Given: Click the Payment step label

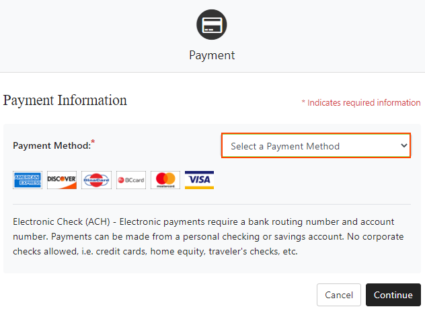Looking at the screenshot, I should 212,55.
